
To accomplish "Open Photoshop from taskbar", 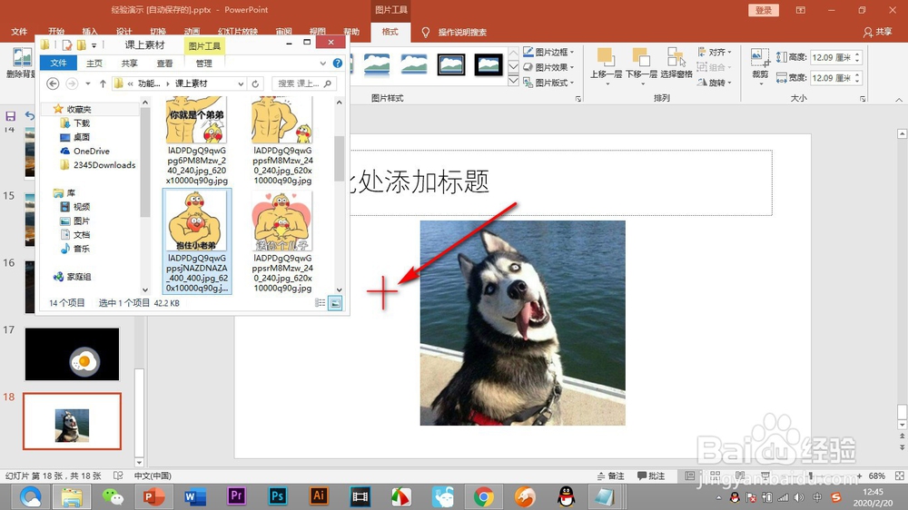I will pyautogui.click(x=277, y=496).
